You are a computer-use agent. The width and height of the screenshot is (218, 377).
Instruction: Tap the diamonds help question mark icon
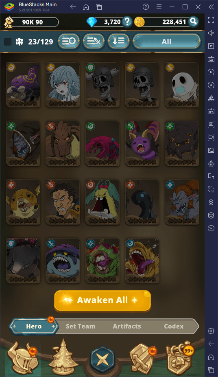127,22
